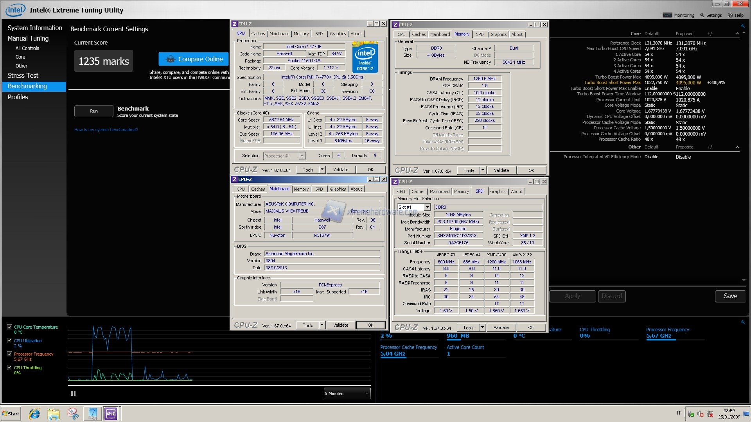
Task: Launch Internet Explorer from the taskbar
Action: point(34,414)
